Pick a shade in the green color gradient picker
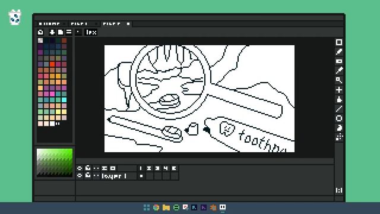The width and height of the screenshot is (380, 214). point(55,162)
